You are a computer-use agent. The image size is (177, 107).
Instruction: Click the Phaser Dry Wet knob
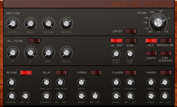point(165,96)
